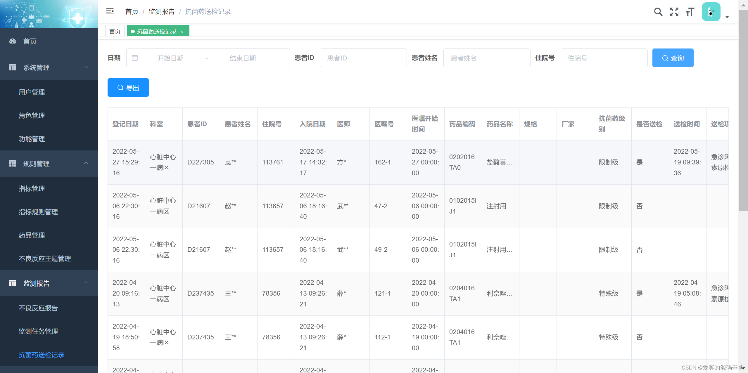
Task: Toggle fullscreen mode icon
Action: point(674,12)
